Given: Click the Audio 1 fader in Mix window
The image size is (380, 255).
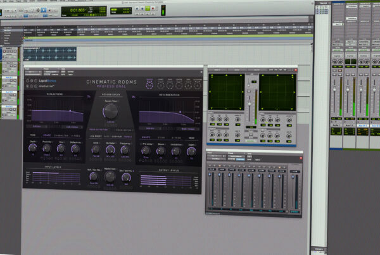Looking at the screenshot, I should coord(334,90).
